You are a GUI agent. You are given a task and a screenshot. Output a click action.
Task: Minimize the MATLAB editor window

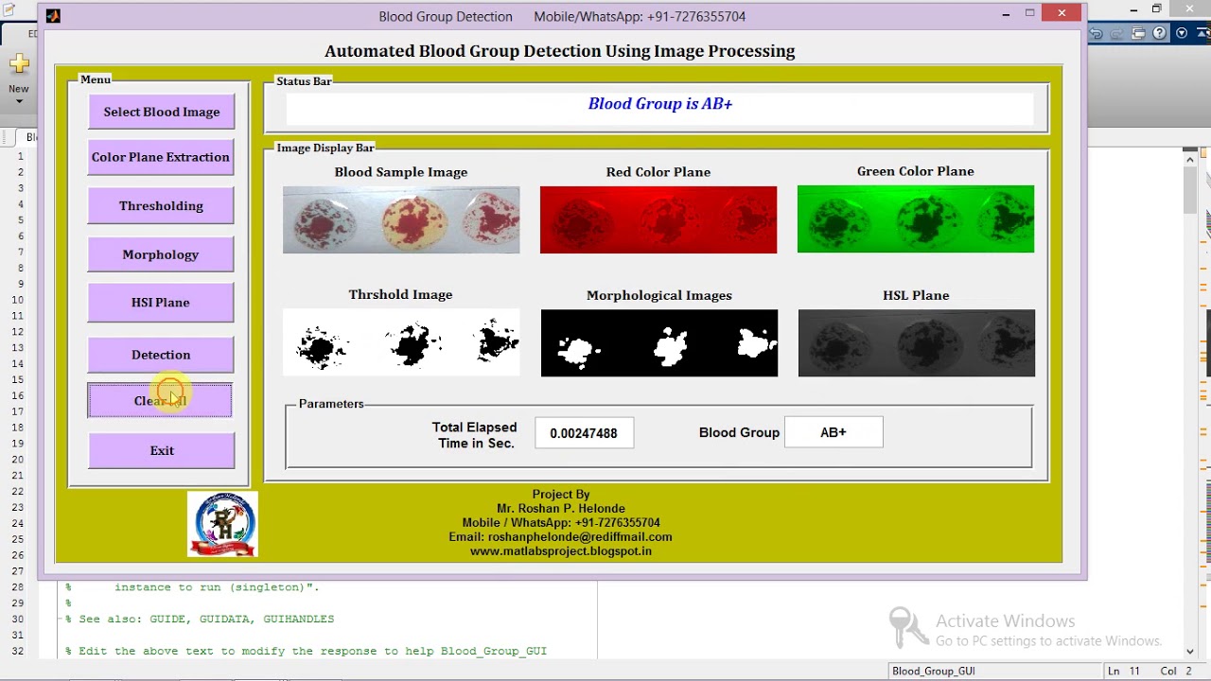(1133, 9)
